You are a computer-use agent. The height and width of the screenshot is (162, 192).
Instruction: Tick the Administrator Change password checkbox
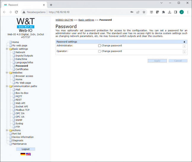[100, 46]
